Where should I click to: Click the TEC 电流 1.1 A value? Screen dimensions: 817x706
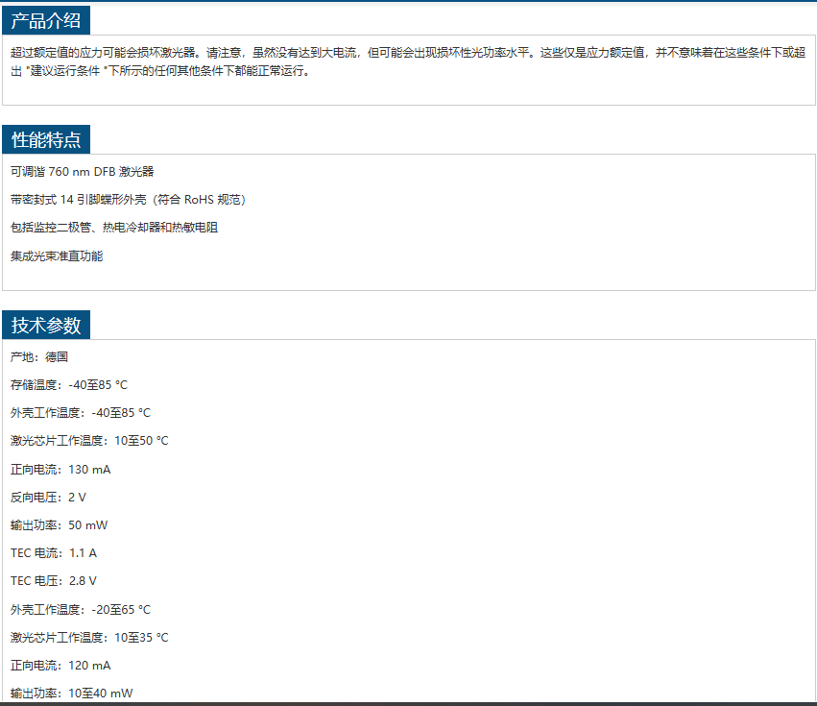pos(54,553)
